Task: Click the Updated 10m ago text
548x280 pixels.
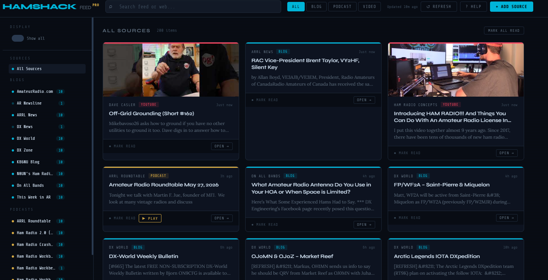Action: point(402,7)
